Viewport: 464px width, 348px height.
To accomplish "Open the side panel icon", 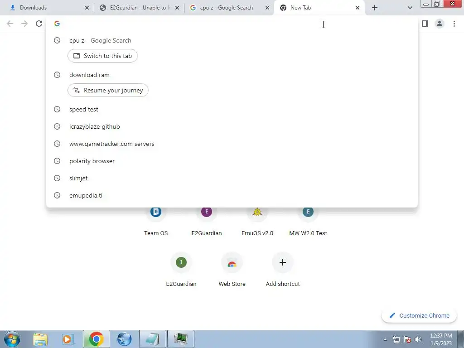I will 425,24.
